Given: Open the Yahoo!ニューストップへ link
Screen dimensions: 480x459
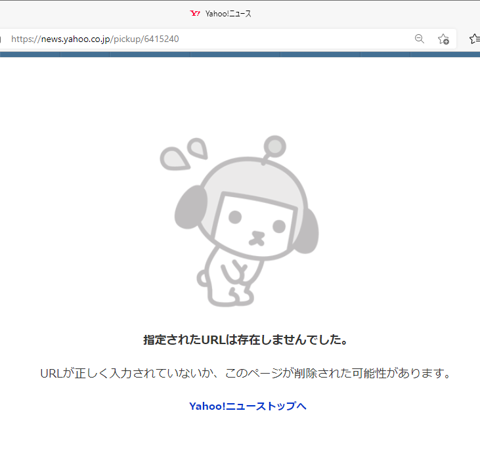Looking at the screenshot, I should 248,406.
